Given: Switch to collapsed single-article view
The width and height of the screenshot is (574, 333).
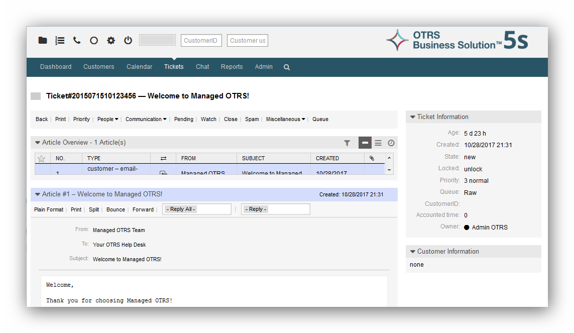Looking at the screenshot, I should (x=365, y=143).
